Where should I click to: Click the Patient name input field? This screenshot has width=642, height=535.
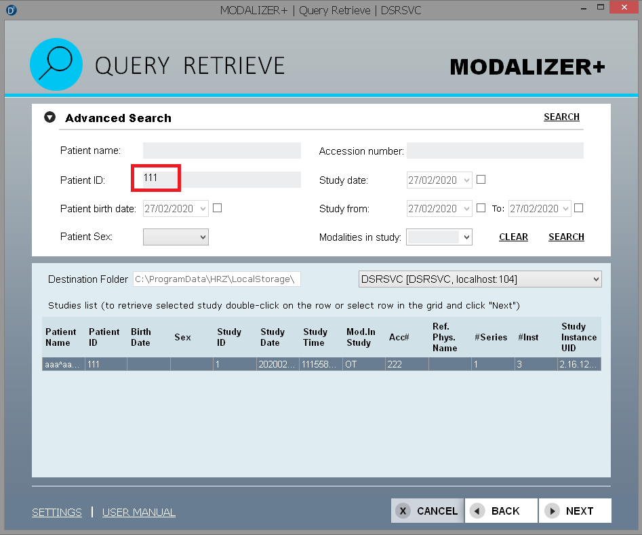point(222,151)
